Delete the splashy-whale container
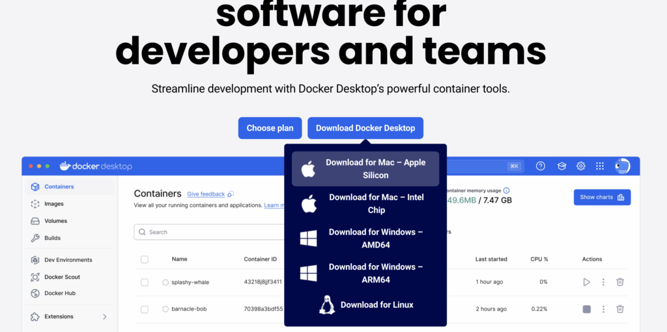This screenshot has height=332, width=667. 620,282
